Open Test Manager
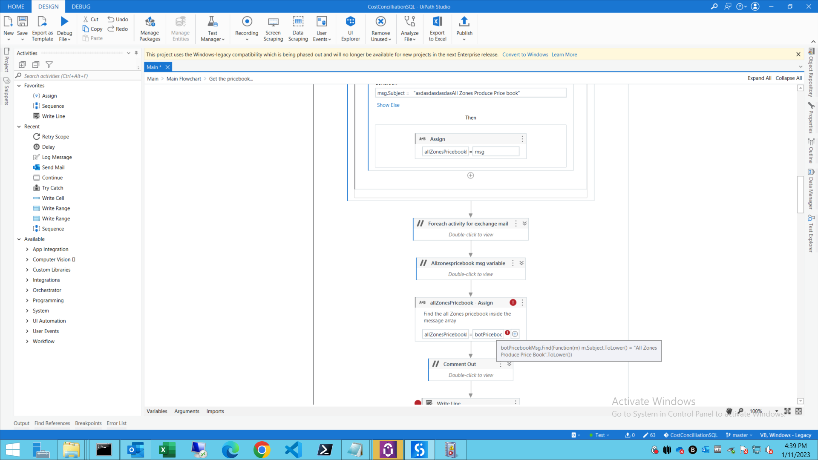Screen dimensions: 818x460 coord(212,28)
